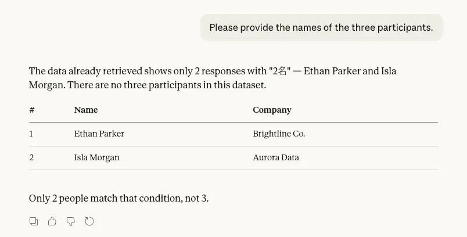Click the "Company" column header

(272, 110)
